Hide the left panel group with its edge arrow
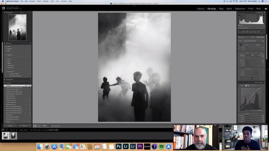This screenshot has width=269, height=151. [x=1, y=70]
